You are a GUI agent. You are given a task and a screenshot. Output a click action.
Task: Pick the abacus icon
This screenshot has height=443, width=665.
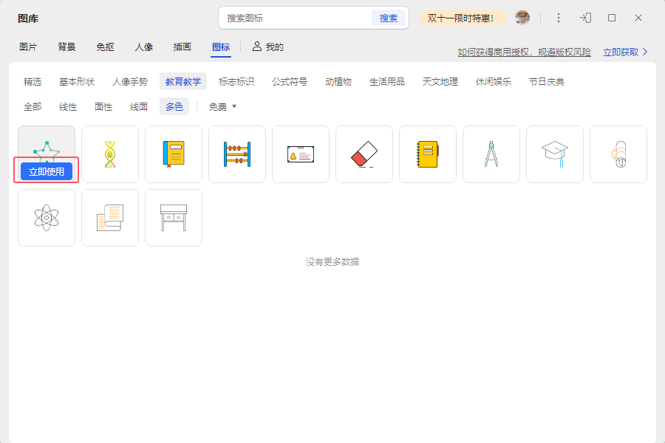(x=237, y=154)
